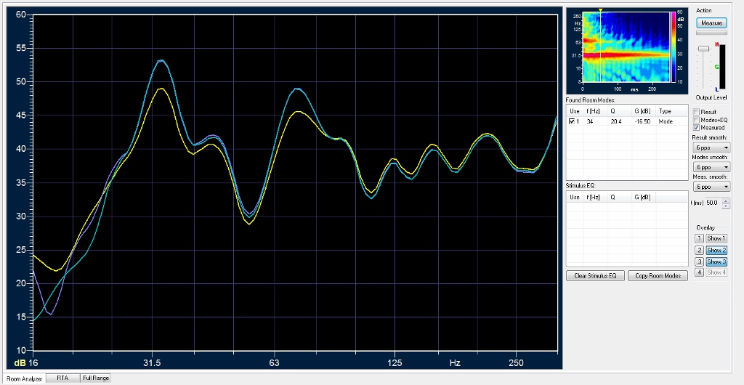Uncheck Use for room mode 1
744x385 pixels.
click(572, 122)
